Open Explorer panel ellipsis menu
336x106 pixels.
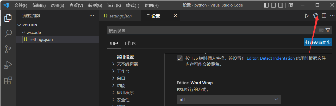[x=92, y=16]
